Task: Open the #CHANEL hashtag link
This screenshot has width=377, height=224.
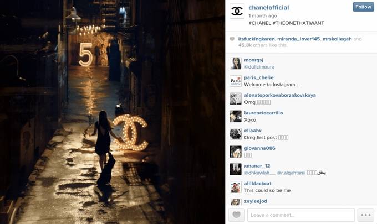Action: [x=259, y=23]
